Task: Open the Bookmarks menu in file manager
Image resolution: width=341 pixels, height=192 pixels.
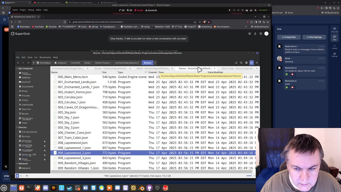Action: [x=45, y=57]
